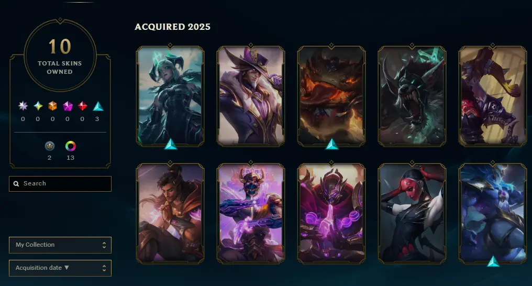Click the yellow-teal Ultimate rarity gem icon
The height and width of the screenshot is (286, 532).
[38, 106]
